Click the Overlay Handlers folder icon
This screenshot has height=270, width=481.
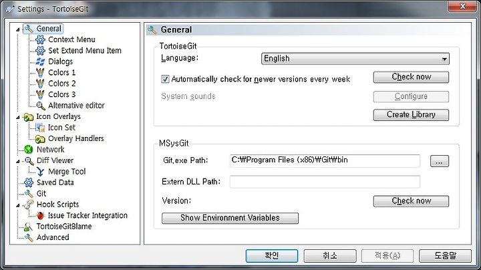(40, 139)
